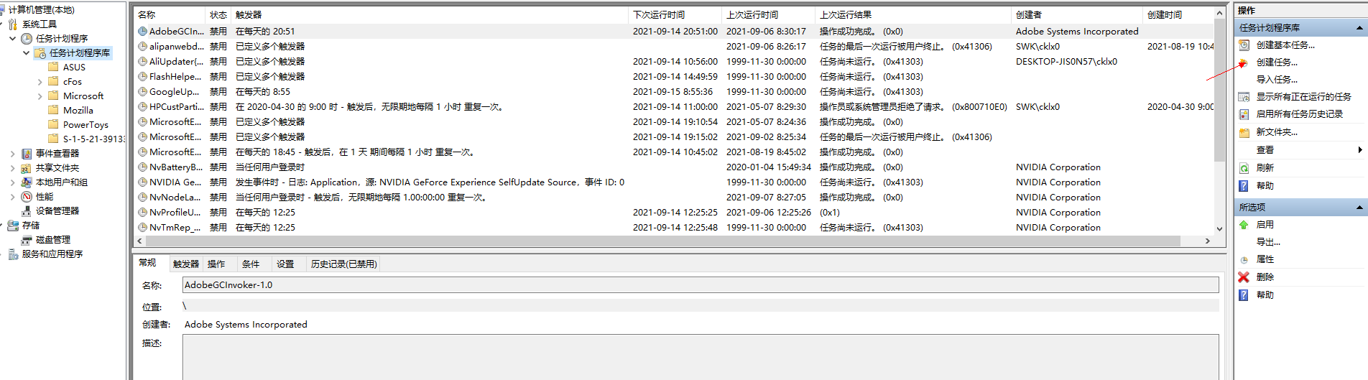Screen dimensions: 1368x380
Task: Click the 名称 field showing AdobeGCInvoker-1.0
Action: pos(701,285)
